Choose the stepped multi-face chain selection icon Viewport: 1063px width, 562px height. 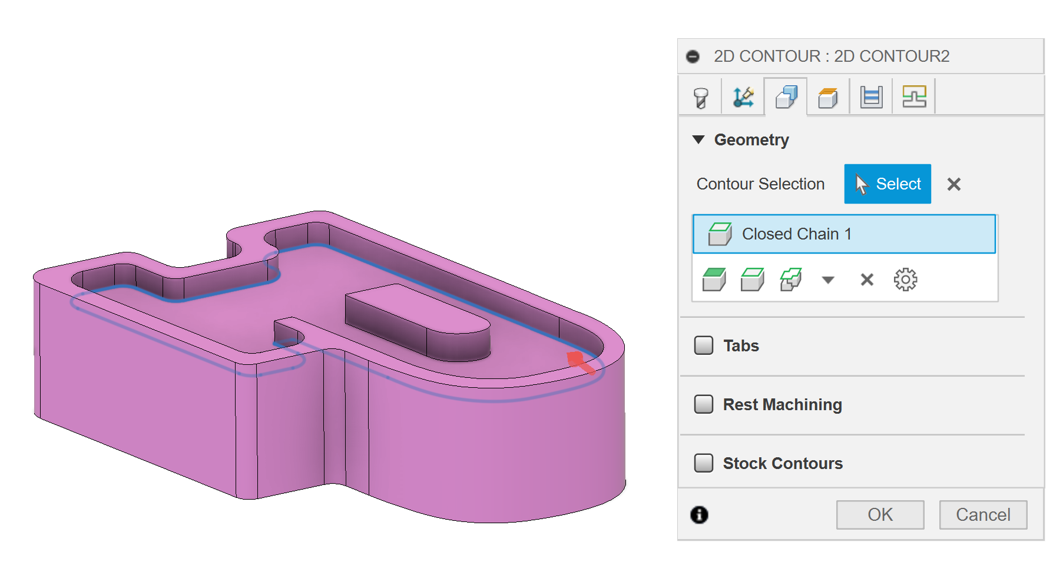[x=790, y=280]
